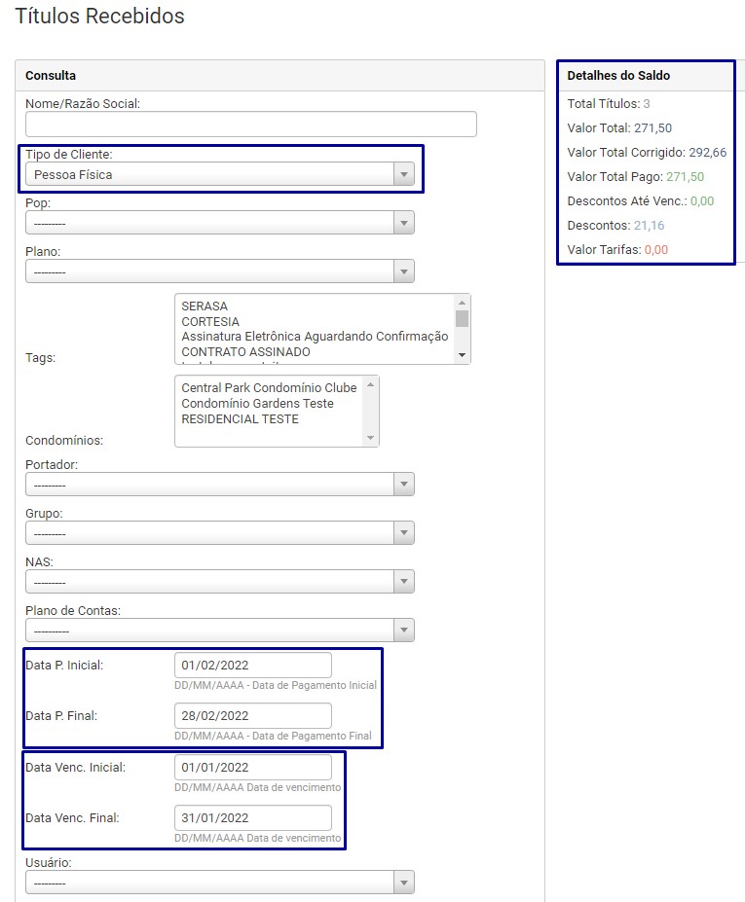The image size is (745, 902).
Task: Expand the Pop dropdown list
Action: point(219,223)
